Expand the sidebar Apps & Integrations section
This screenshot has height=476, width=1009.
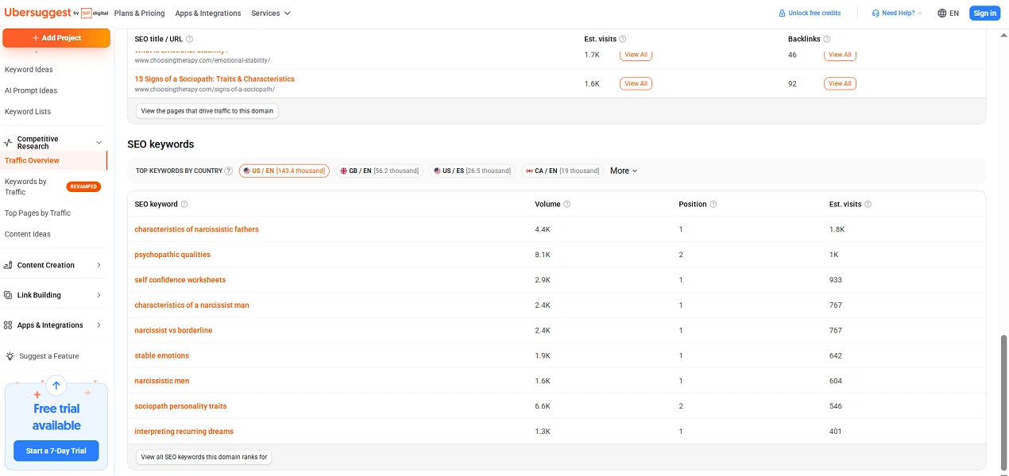coord(99,325)
